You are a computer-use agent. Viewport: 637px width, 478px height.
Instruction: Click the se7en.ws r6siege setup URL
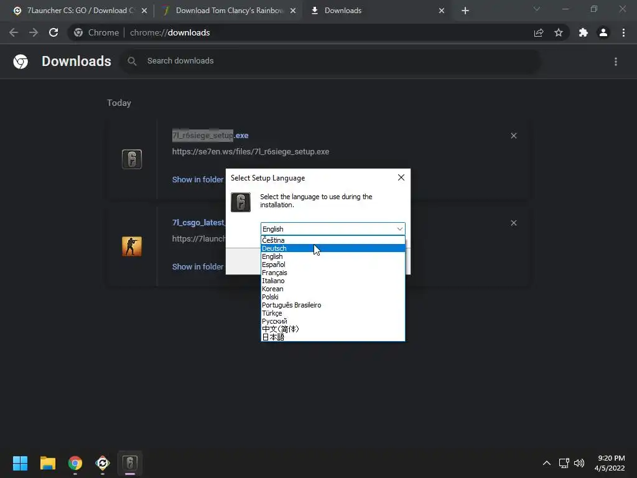point(251,152)
